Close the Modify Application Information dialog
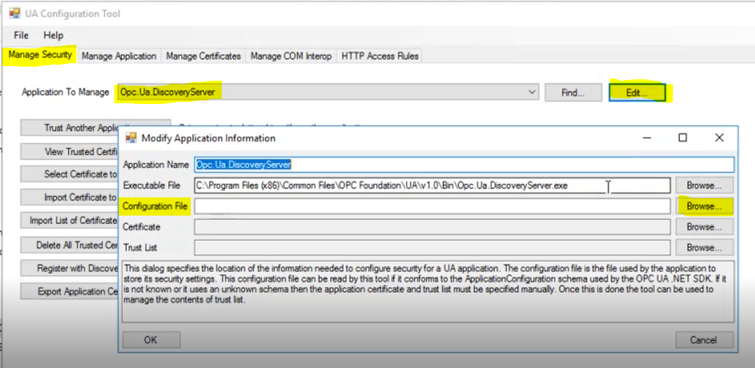This screenshot has width=755, height=368. [719, 138]
